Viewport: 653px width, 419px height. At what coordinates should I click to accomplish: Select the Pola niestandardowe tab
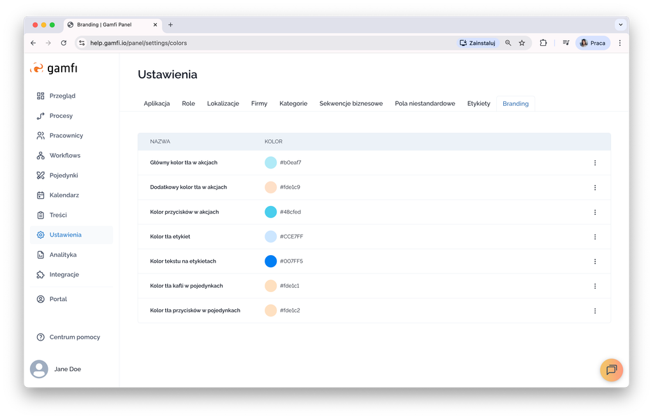pyautogui.click(x=425, y=103)
